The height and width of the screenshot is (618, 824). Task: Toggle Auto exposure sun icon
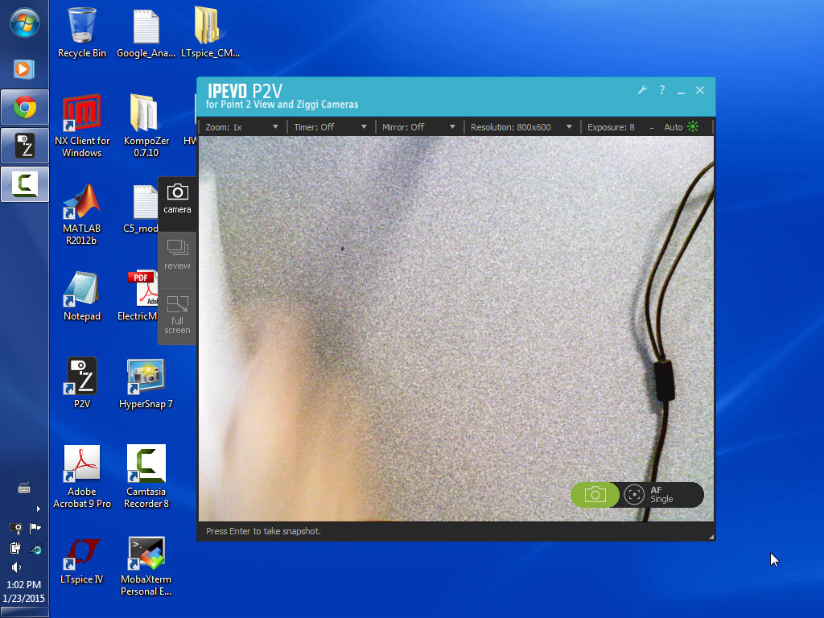tap(693, 126)
